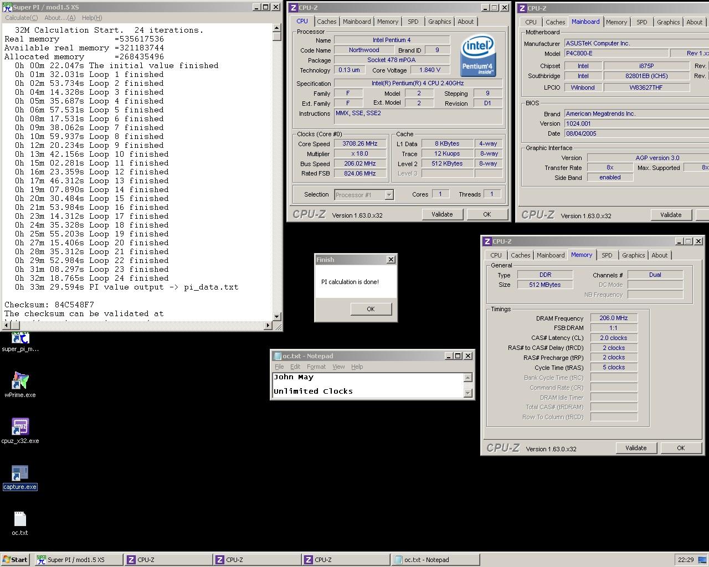
Task: Click the Notepad title bar icon
Action: pos(278,356)
